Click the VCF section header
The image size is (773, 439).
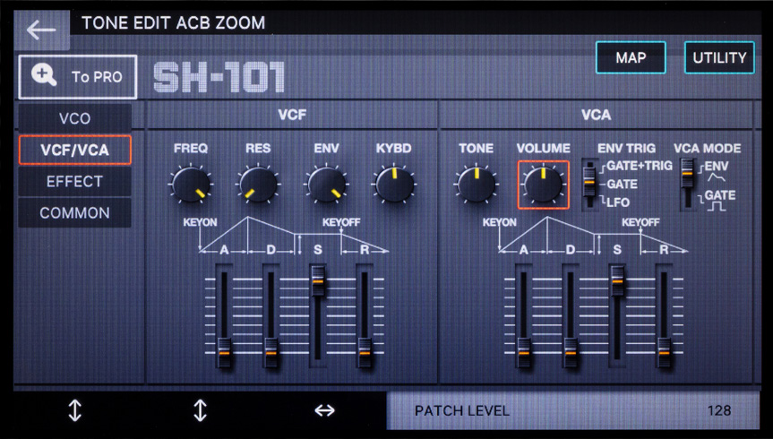pyautogui.click(x=292, y=115)
